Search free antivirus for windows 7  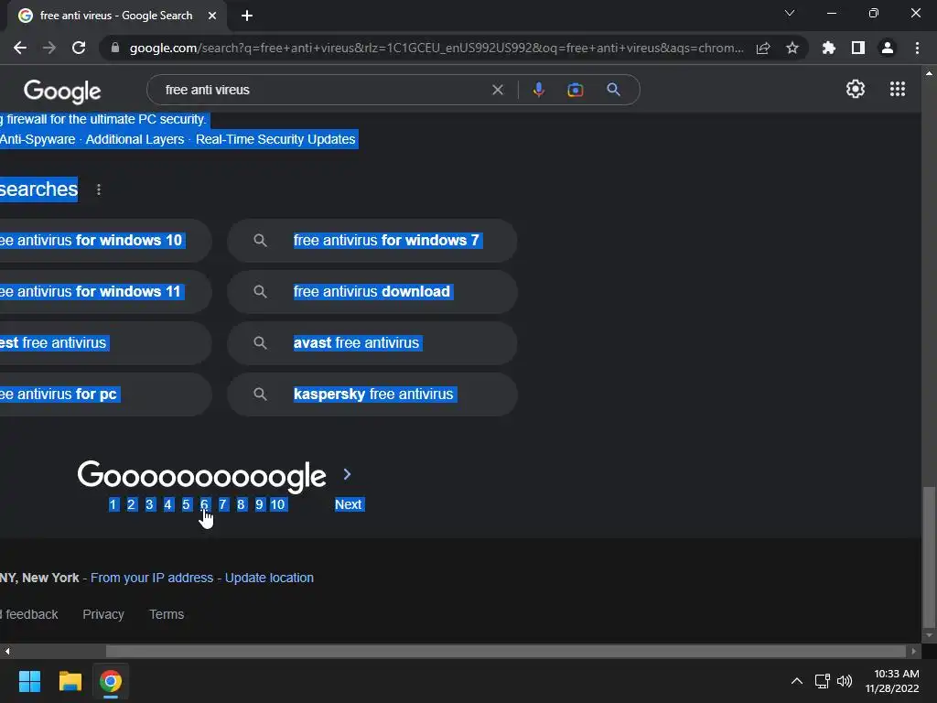tap(372, 241)
